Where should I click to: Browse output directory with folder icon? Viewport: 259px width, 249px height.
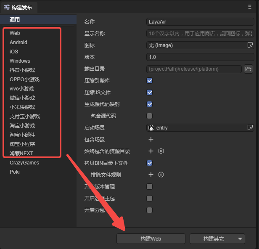click(x=248, y=69)
